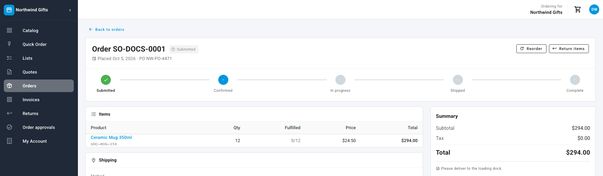
Task: Click the Invoices sheet icon
Action: [9, 100]
